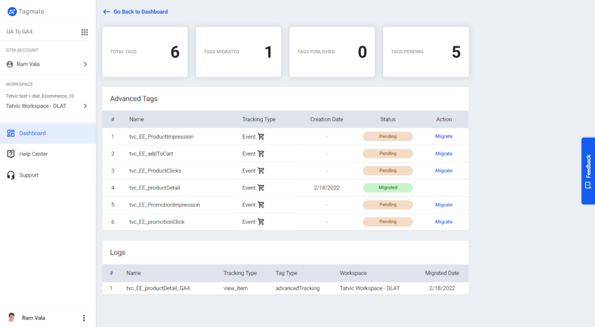Click the cart icon for tvc_EE_ProductClicks

pos(261,171)
